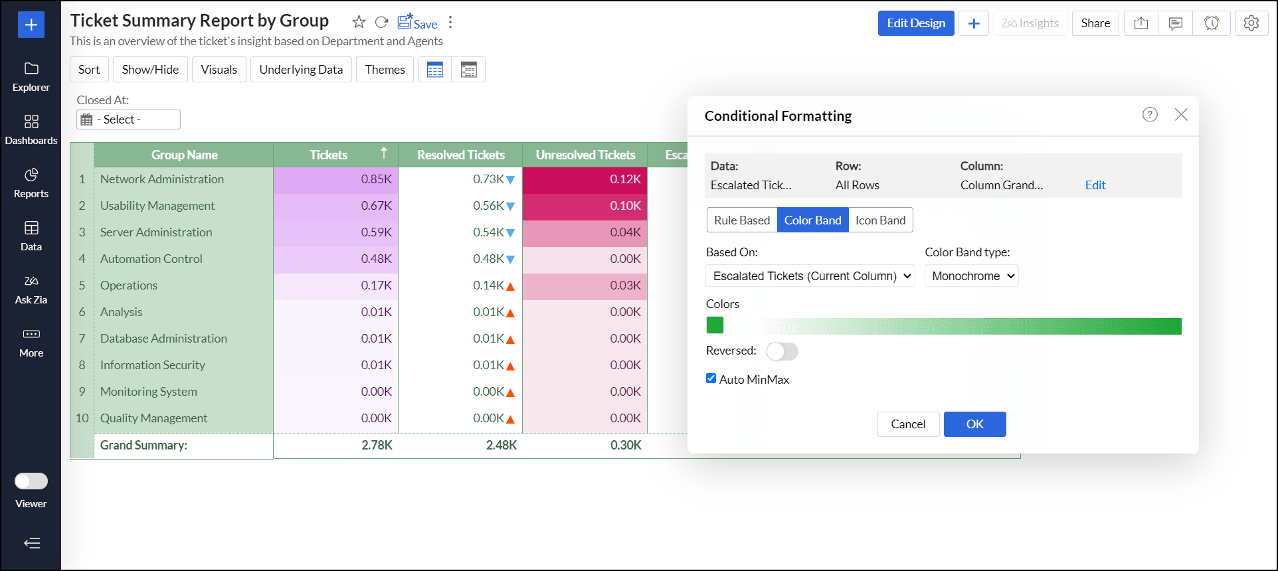Image resolution: width=1278 pixels, height=571 pixels.
Task: Toggle the Viewer mode switch
Action: [31, 481]
